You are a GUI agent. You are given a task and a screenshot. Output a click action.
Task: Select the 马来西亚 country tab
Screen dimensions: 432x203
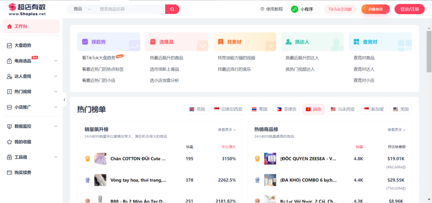click(343, 109)
